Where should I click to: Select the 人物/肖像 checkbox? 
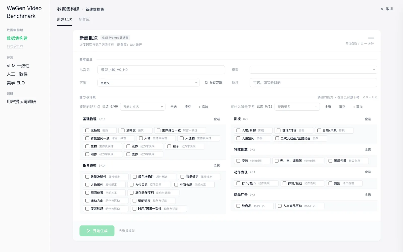(238, 130)
